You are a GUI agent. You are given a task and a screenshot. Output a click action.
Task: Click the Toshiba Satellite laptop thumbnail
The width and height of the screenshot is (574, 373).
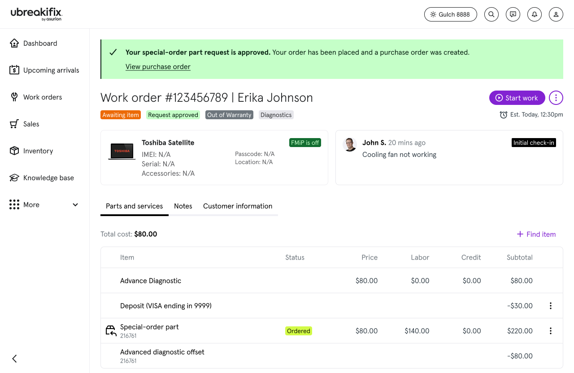[122, 151]
